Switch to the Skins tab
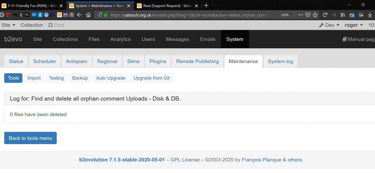This screenshot has width=375, height=173. [133, 61]
